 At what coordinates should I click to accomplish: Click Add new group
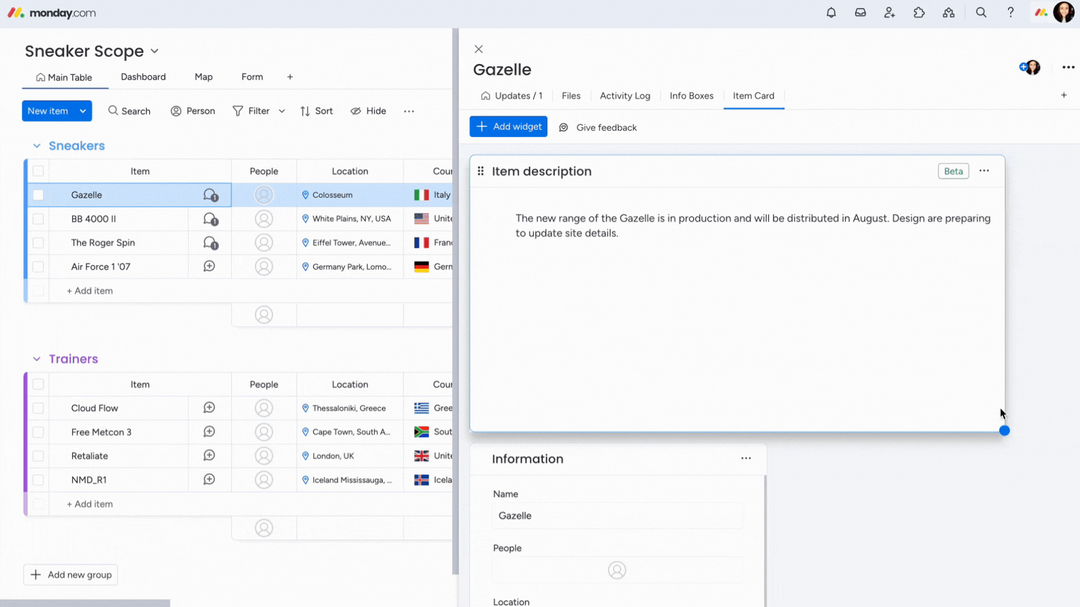(71, 574)
